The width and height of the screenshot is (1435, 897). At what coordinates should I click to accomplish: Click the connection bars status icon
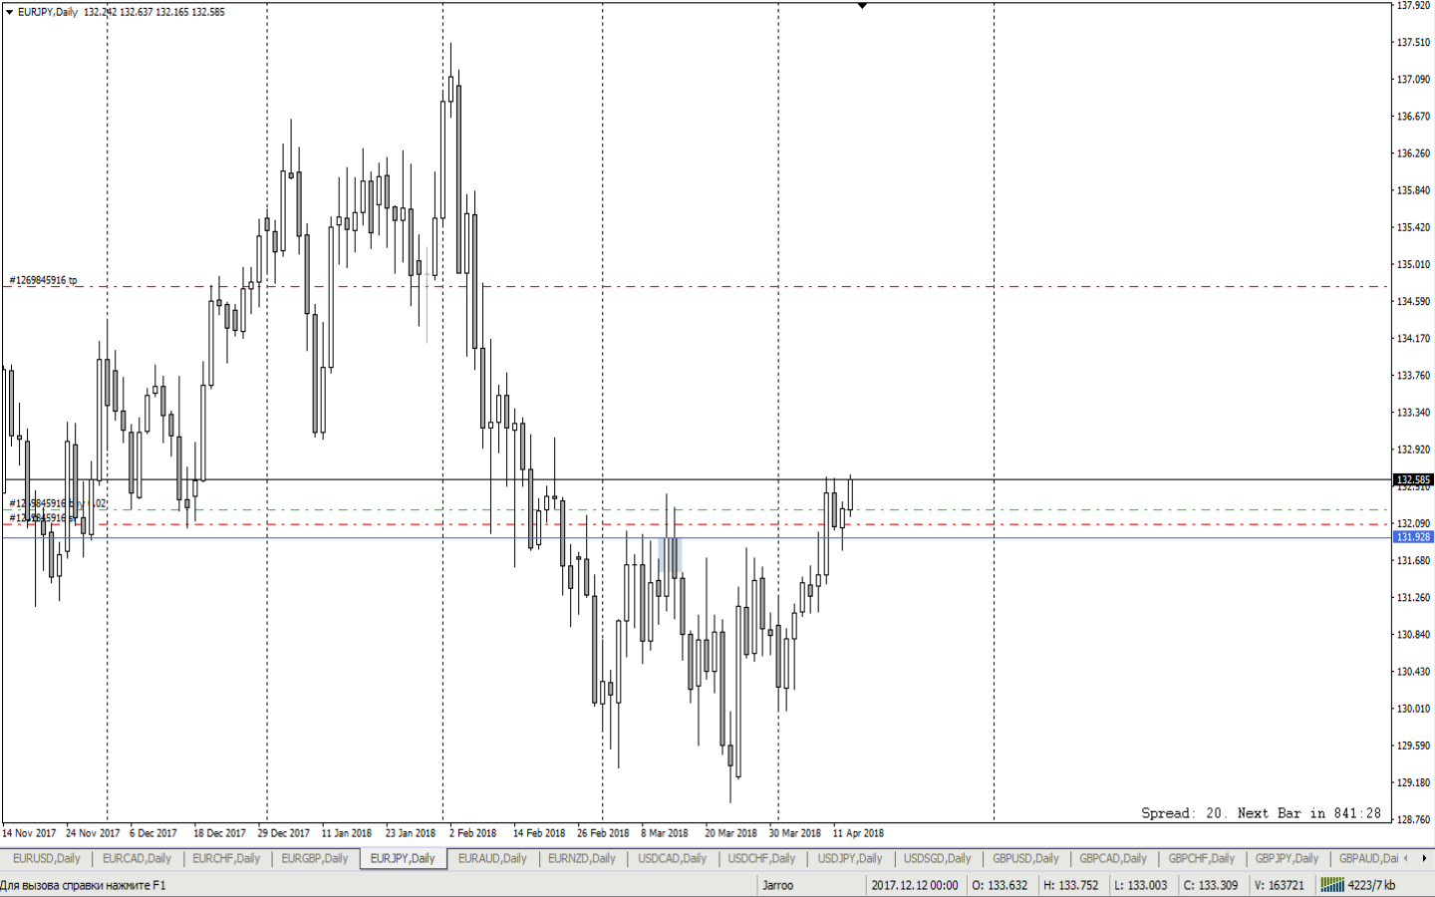[1332, 885]
